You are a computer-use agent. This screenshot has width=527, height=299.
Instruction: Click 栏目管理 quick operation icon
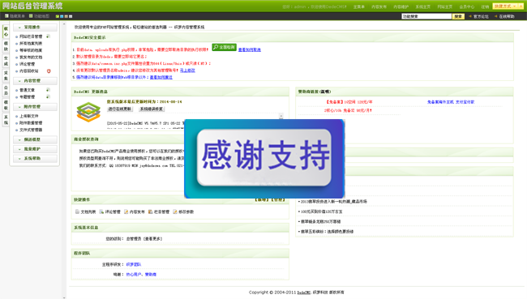151,211
